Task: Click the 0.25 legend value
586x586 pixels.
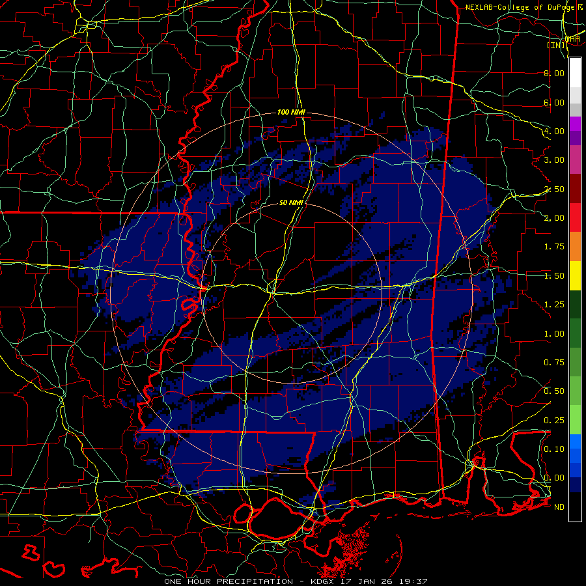Action: coord(554,421)
